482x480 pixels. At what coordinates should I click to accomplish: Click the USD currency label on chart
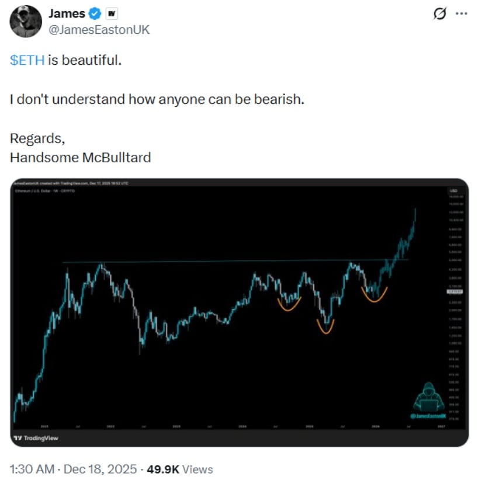pos(454,191)
